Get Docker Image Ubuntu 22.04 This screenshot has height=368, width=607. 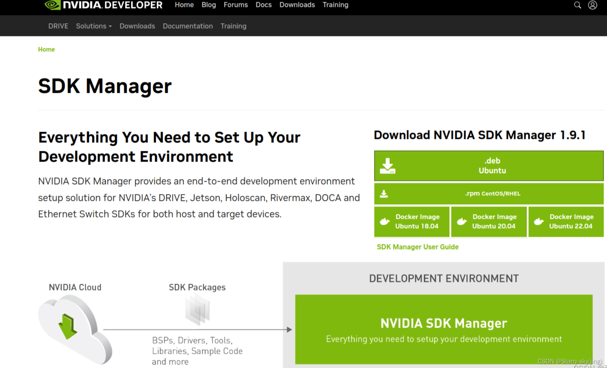566,222
